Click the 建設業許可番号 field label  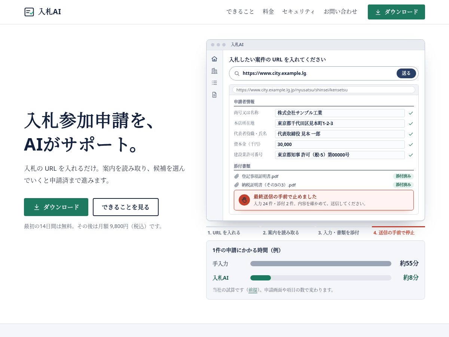248,155
